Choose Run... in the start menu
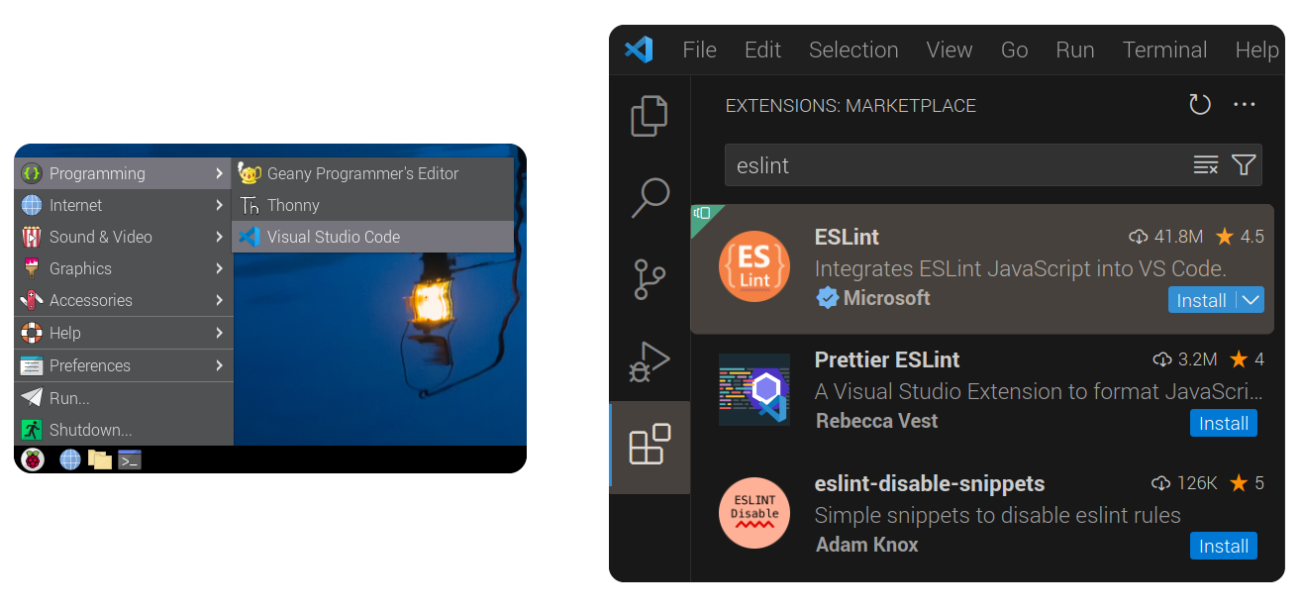Screen dimensions: 1302x611 click(x=124, y=398)
